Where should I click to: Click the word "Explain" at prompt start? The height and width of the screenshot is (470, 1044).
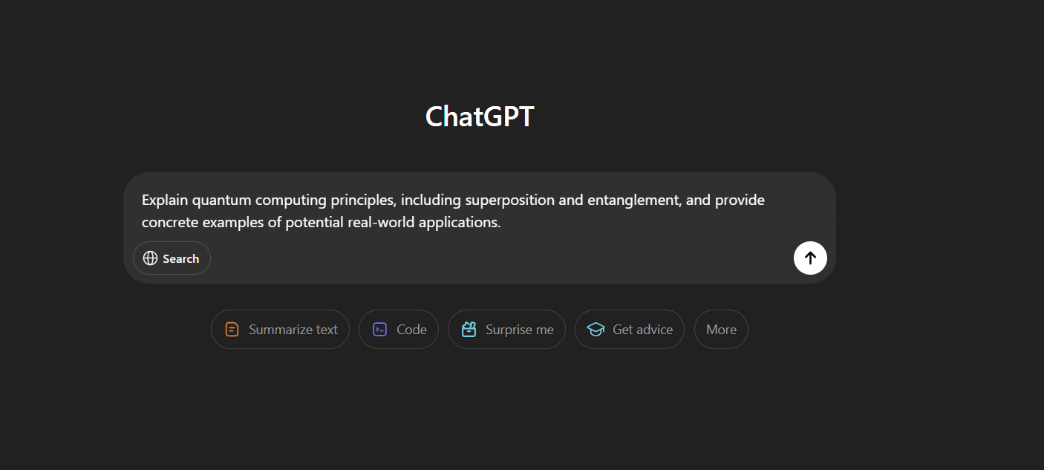point(165,200)
